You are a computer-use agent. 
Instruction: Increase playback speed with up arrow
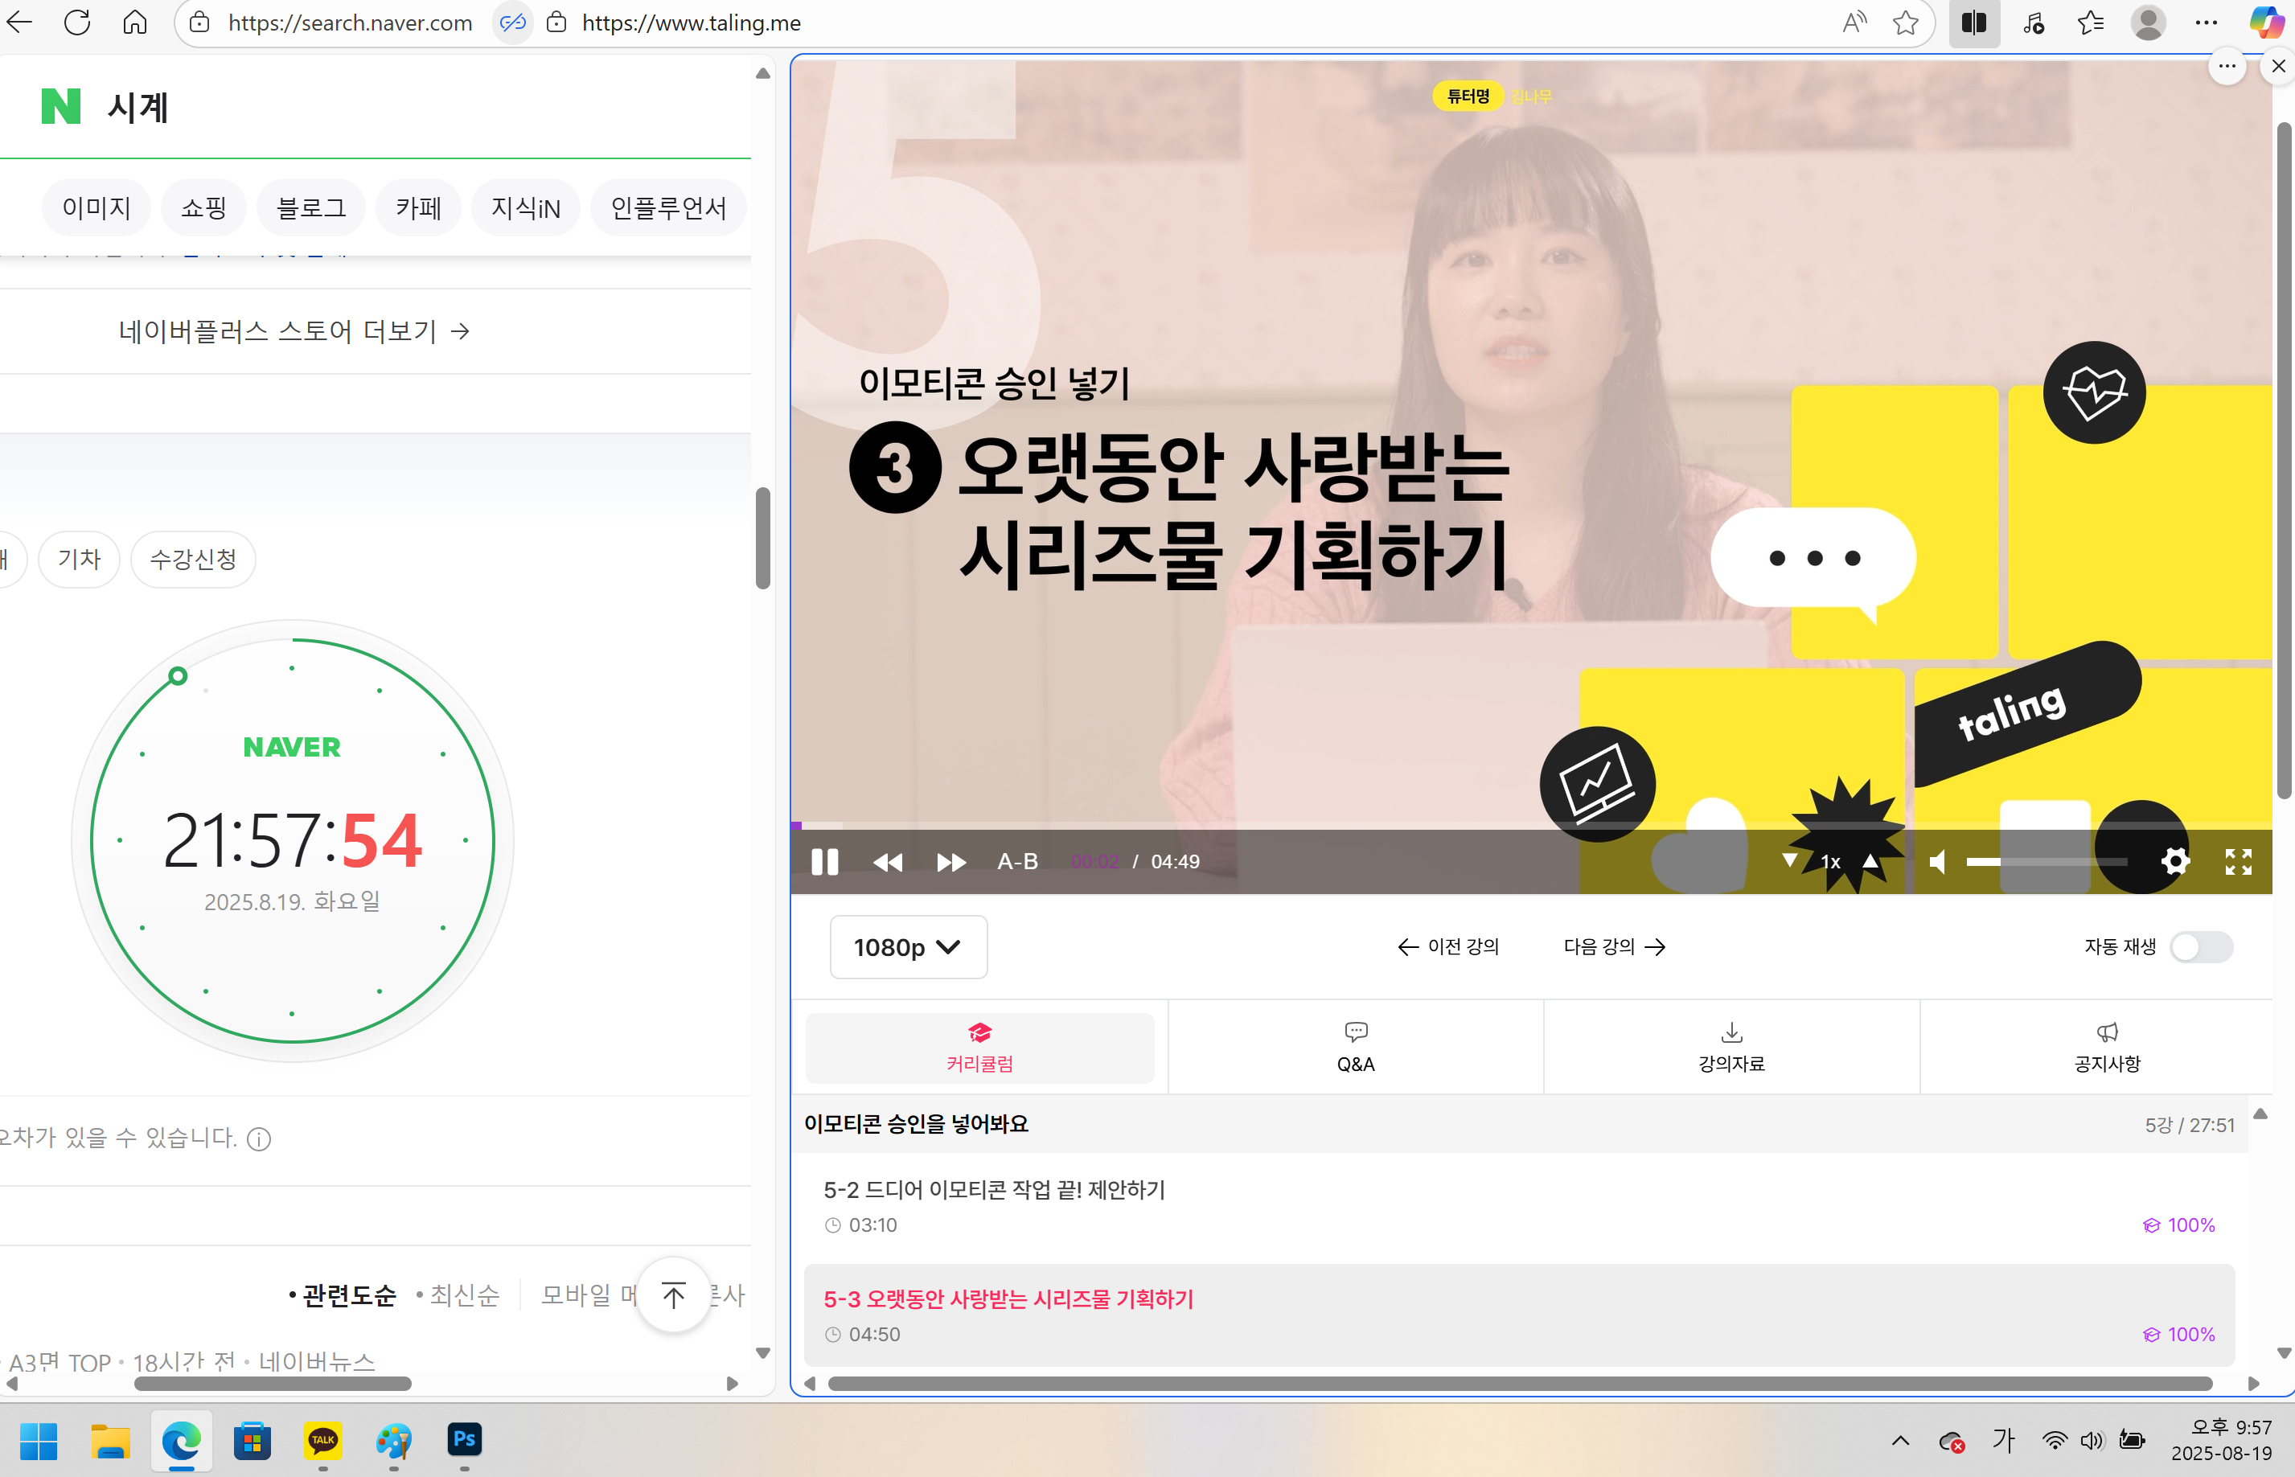[x=1870, y=860]
